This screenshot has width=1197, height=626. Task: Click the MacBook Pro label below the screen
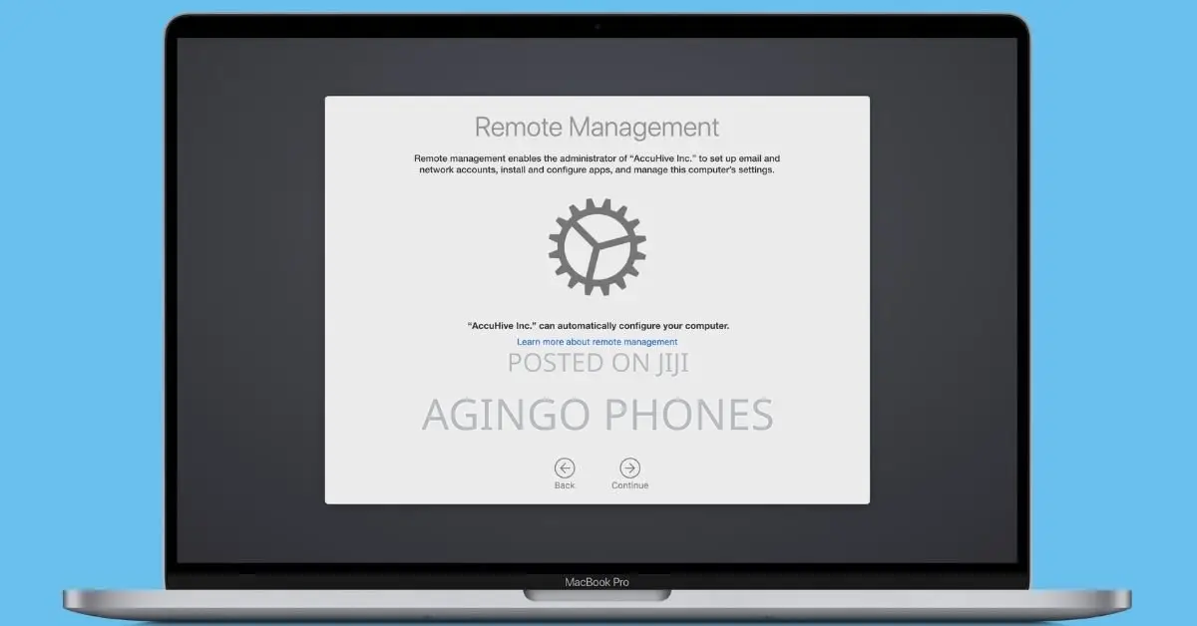point(597,582)
